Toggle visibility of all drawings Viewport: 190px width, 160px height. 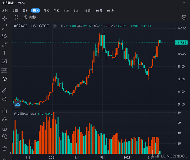(5, 137)
